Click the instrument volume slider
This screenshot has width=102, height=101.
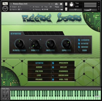90,10
